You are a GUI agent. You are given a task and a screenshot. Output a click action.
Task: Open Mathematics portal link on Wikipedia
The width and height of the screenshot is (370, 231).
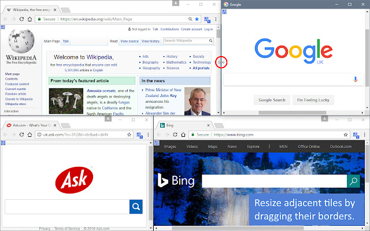[x=176, y=62]
